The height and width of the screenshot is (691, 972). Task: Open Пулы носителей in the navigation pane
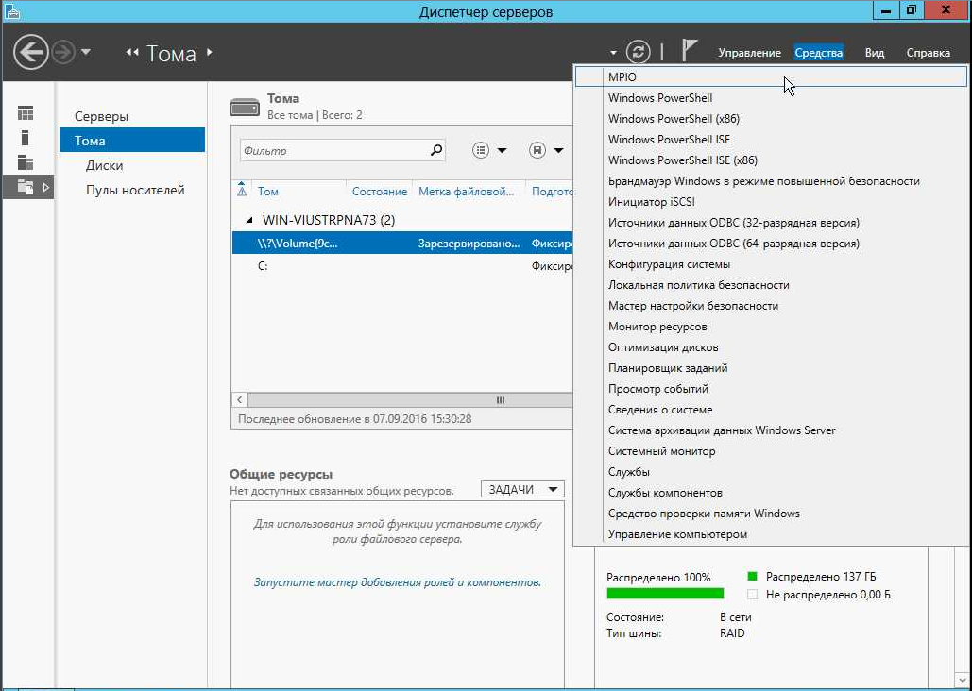135,191
